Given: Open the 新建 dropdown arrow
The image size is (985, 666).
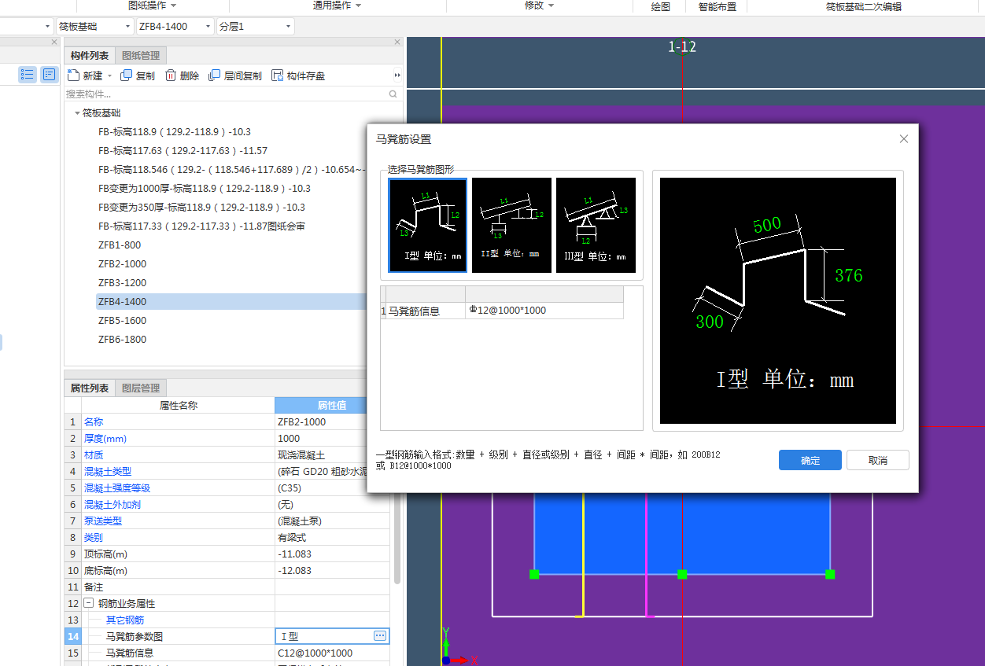Looking at the screenshot, I should [x=109, y=76].
